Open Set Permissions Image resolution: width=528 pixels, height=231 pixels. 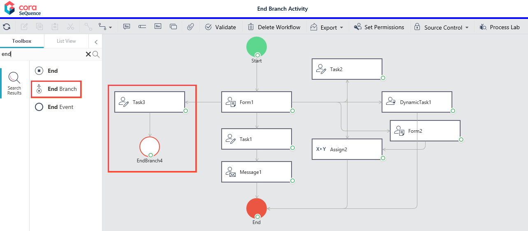(x=379, y=27)
